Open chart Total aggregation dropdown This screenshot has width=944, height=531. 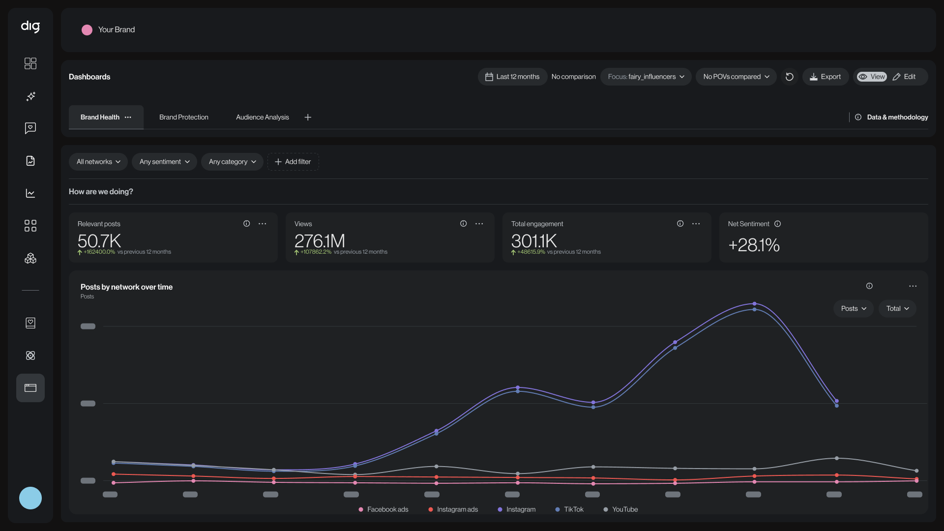pos(897,309)
